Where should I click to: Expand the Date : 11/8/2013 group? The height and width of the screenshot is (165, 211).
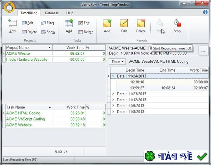tap(113, 112)
